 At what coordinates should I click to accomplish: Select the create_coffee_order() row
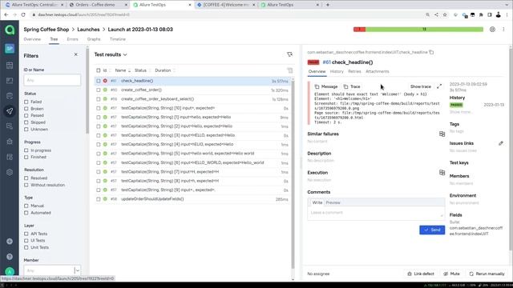(193, 90)
